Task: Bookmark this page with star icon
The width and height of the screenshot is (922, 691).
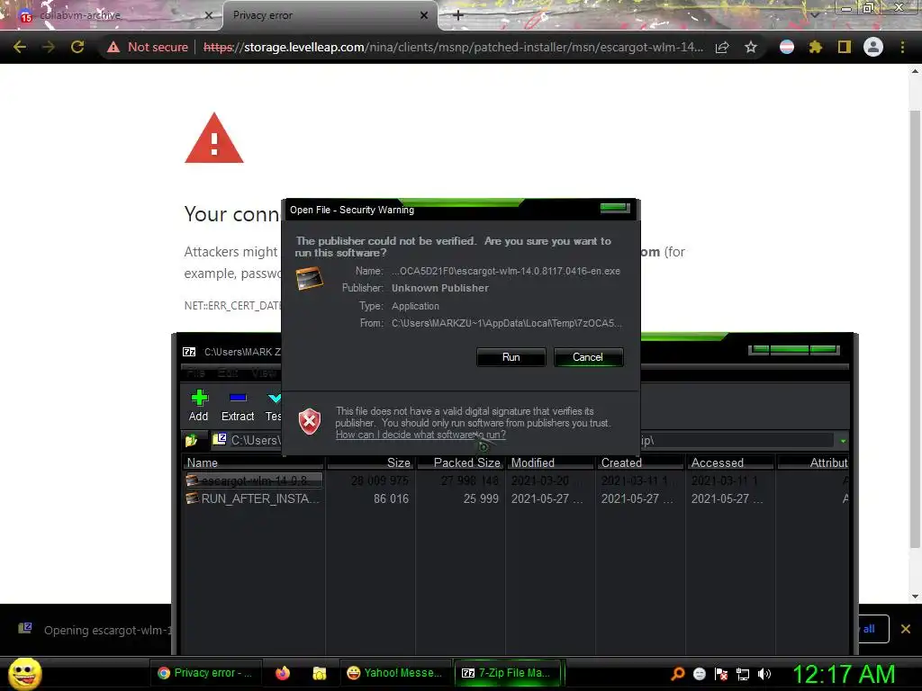Action: pos(751,47)
